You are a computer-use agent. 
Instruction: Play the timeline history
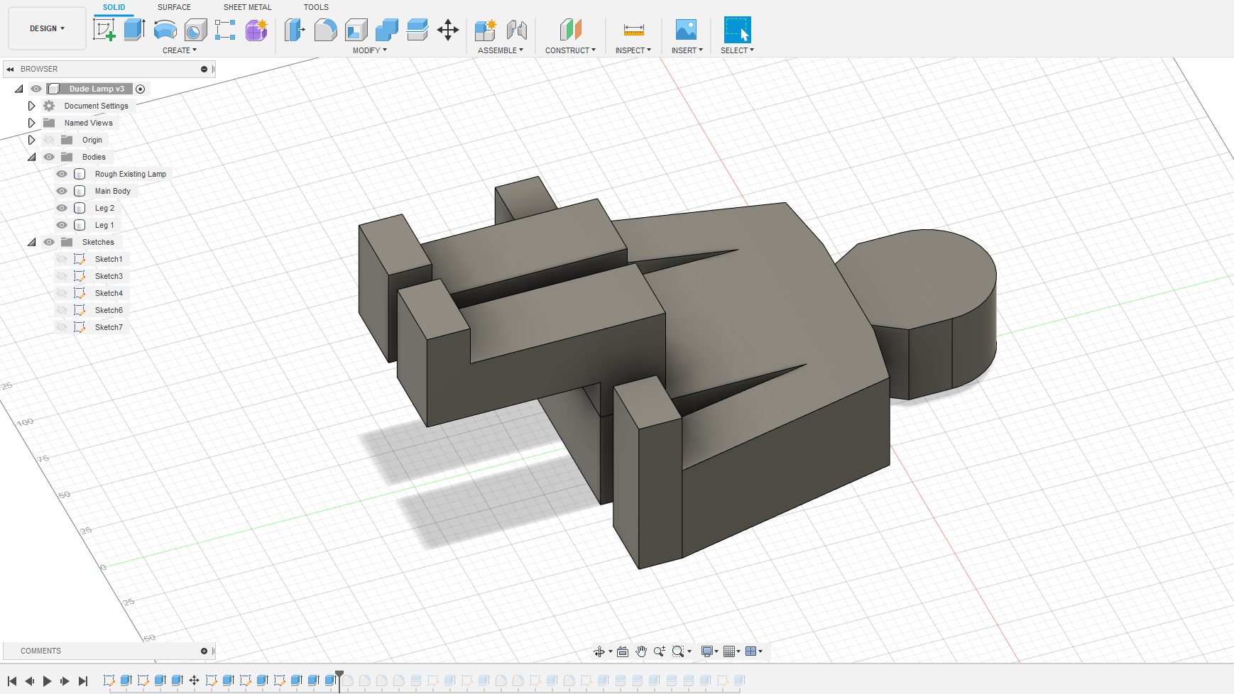tap(48, 681)
